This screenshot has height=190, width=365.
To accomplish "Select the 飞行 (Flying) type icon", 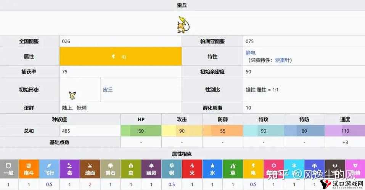I will [49, 169].
